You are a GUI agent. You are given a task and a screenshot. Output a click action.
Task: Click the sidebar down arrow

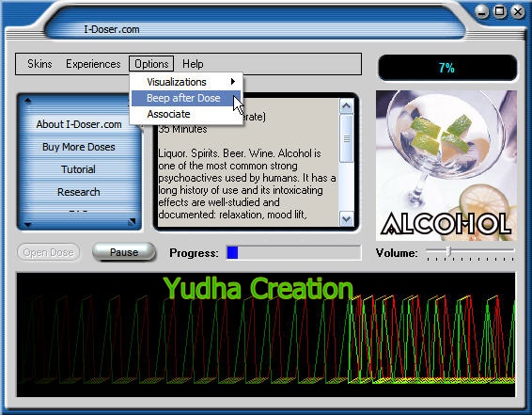28,225
